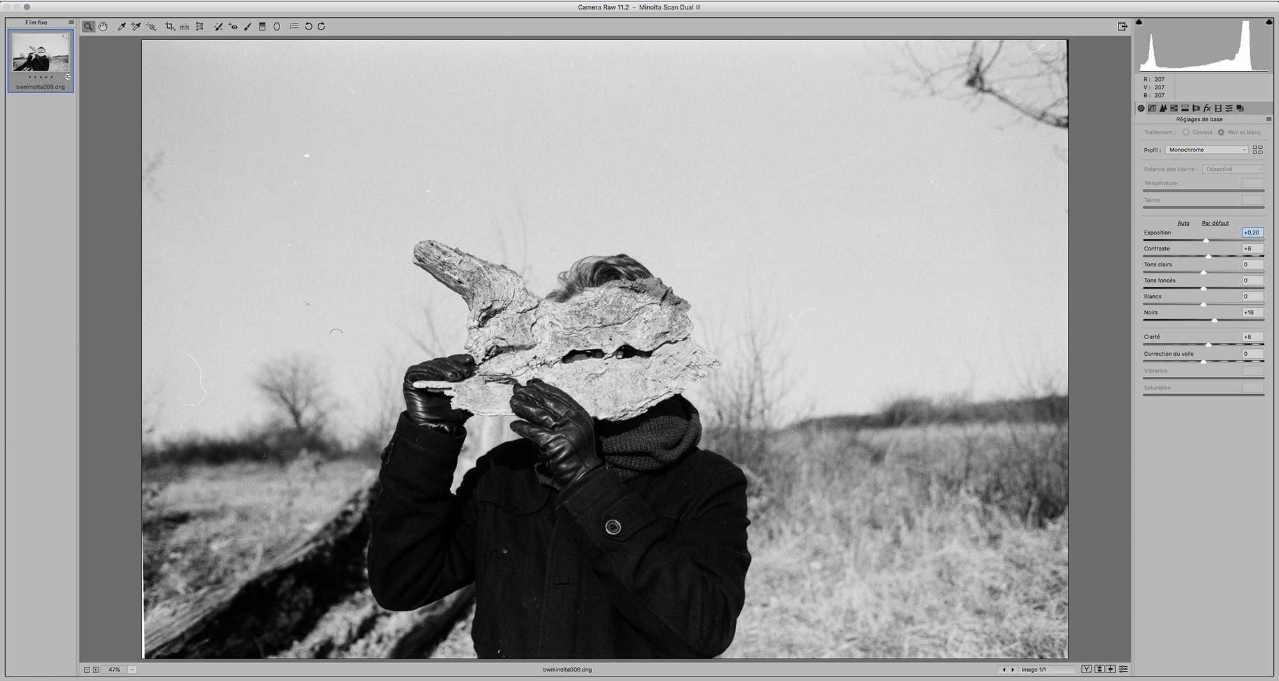Cycle before/after view with Y icon

[1087, 670]
